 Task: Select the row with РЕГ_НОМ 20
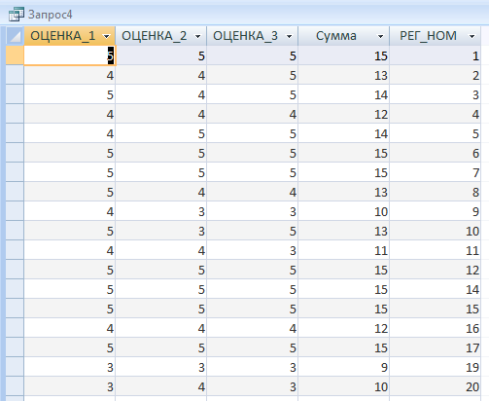coord(15,386)
